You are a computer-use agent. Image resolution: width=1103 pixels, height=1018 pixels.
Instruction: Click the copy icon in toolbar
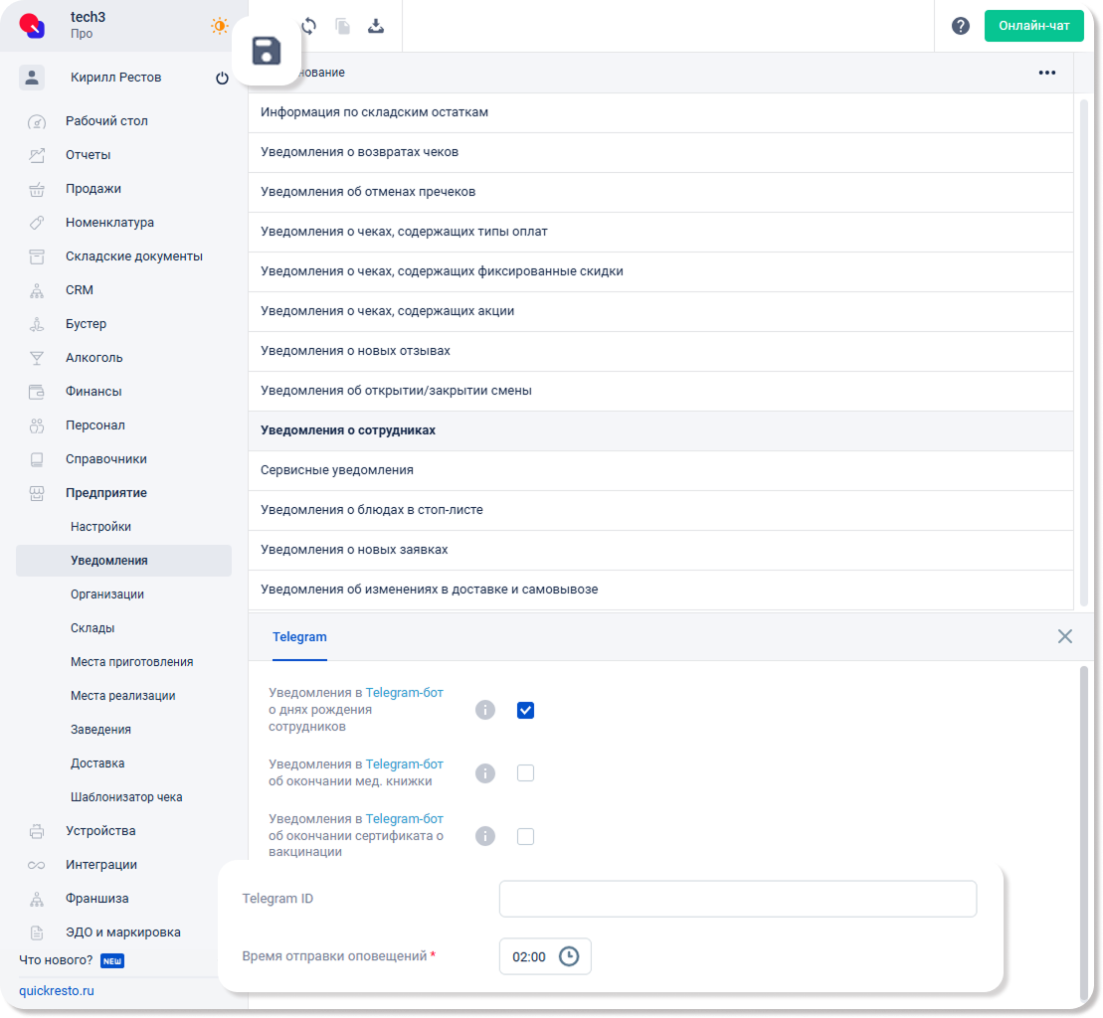(342, 27)
